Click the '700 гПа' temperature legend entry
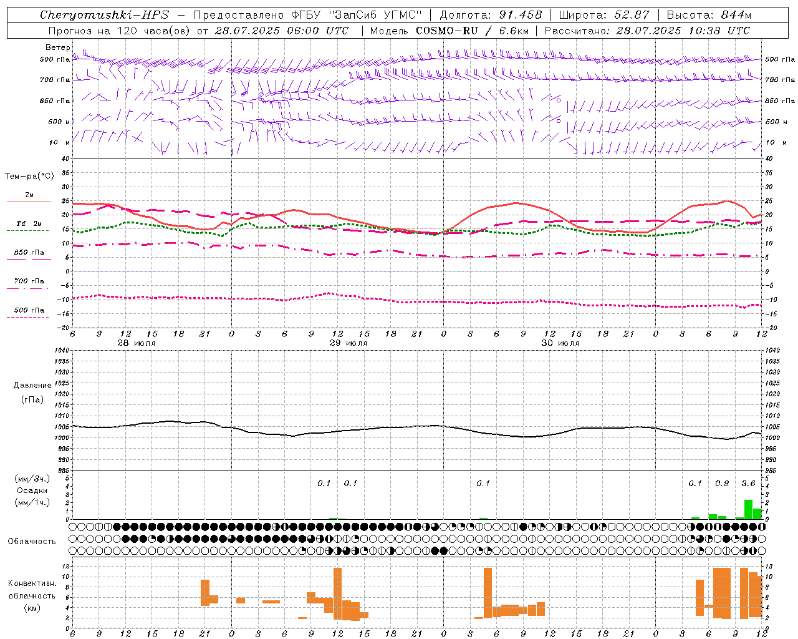 click(x=29, y=281)
